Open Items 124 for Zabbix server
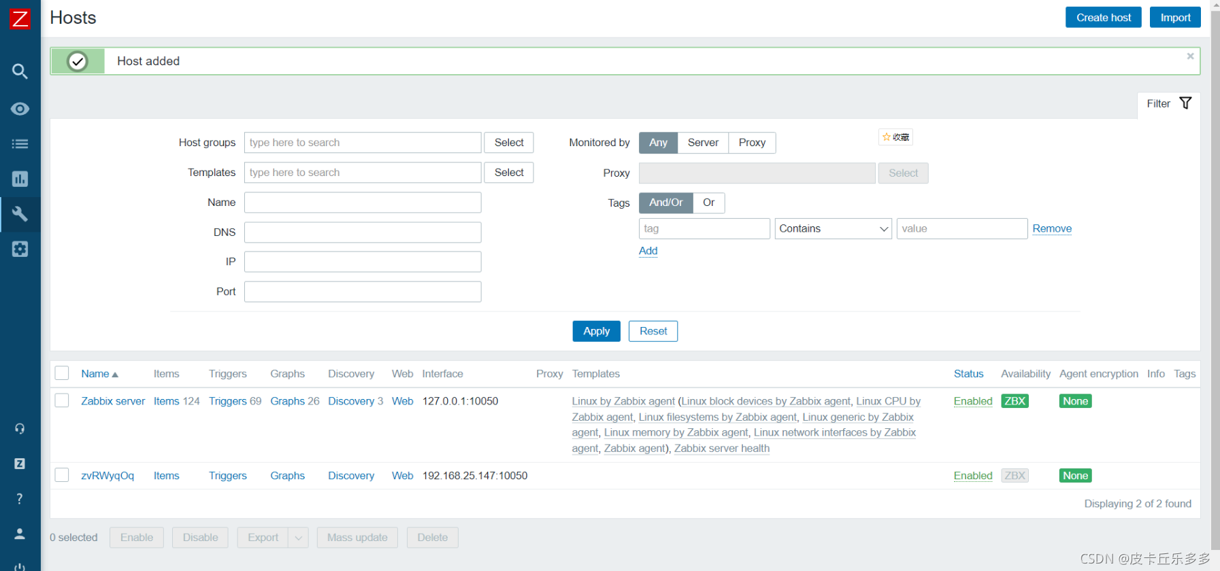 point(166,401)
